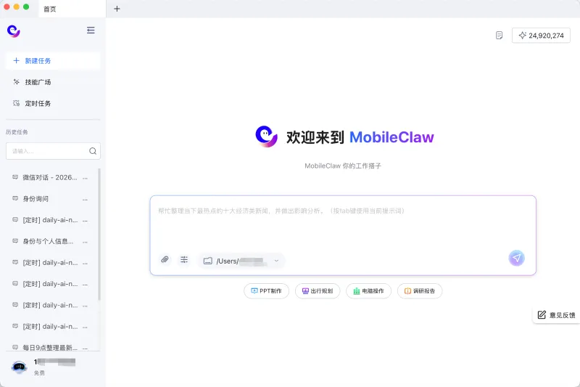Click the skills plaza sparkle icon

click(x=16, y=82)
